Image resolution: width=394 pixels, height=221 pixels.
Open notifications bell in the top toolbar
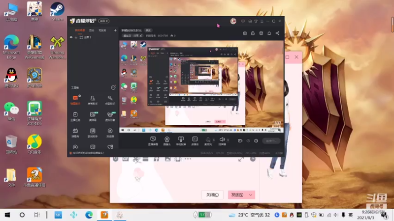coord(269,33)
